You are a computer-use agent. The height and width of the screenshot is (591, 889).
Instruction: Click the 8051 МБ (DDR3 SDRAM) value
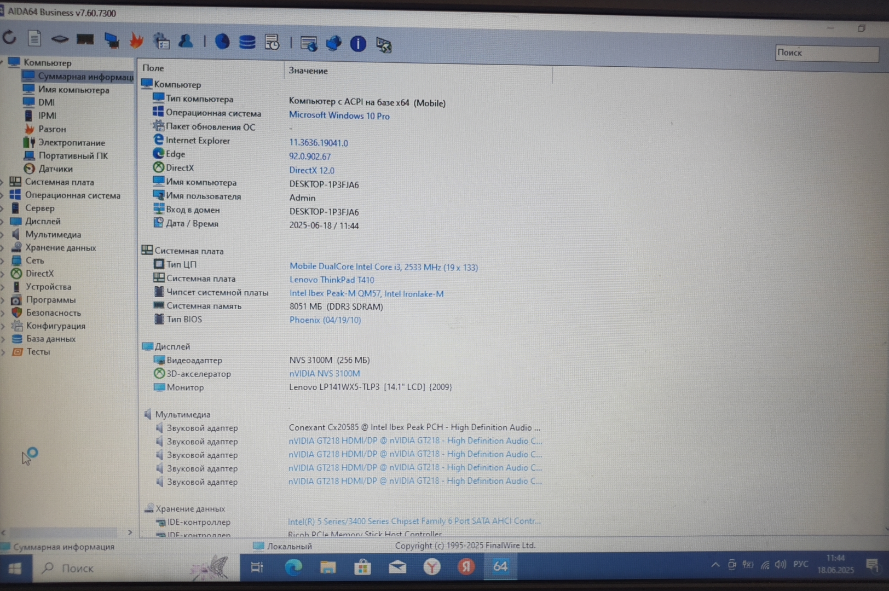pyautogui.click(x=336, y=306)
